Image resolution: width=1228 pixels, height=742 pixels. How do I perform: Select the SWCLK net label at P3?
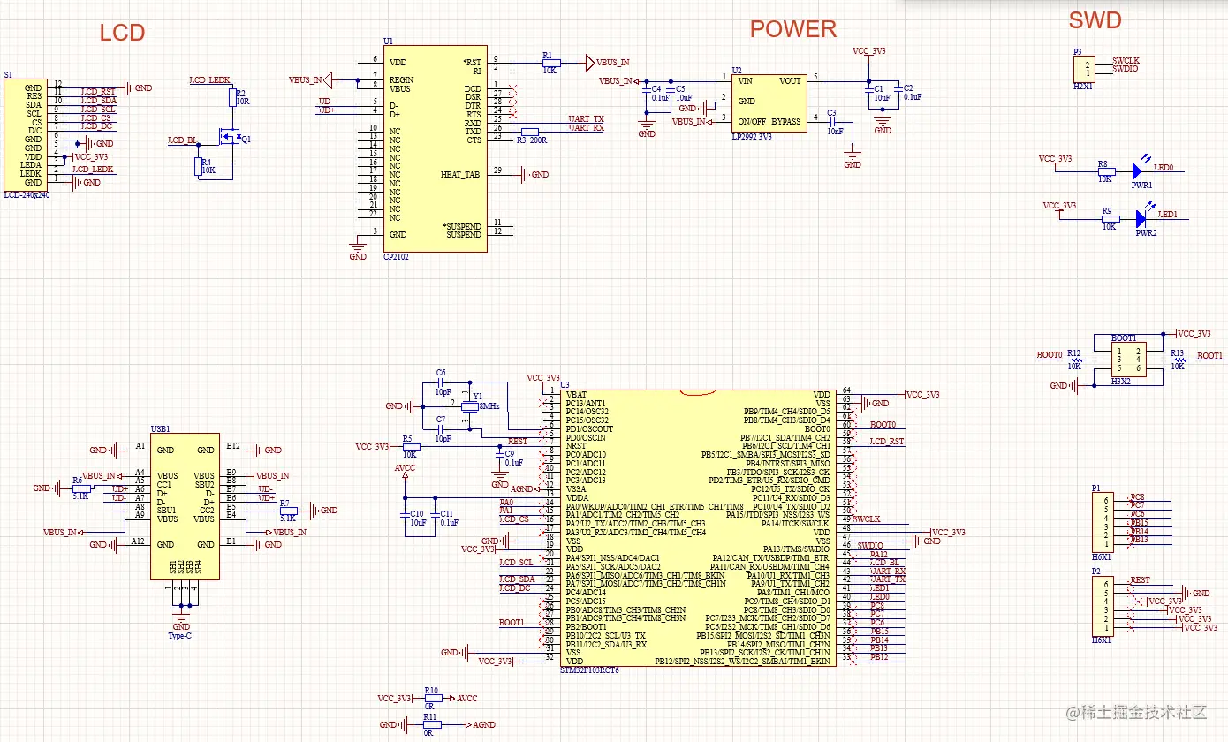click(x=1126, y=60)
